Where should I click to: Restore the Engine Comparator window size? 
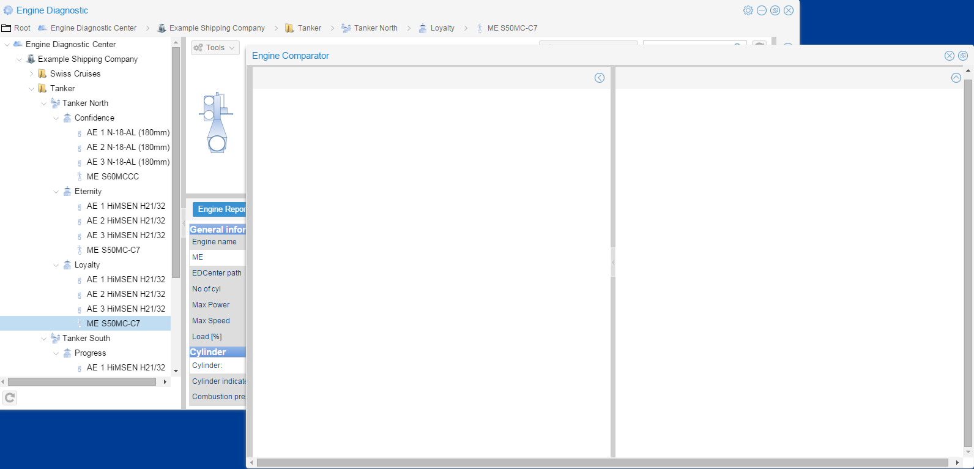962,56
